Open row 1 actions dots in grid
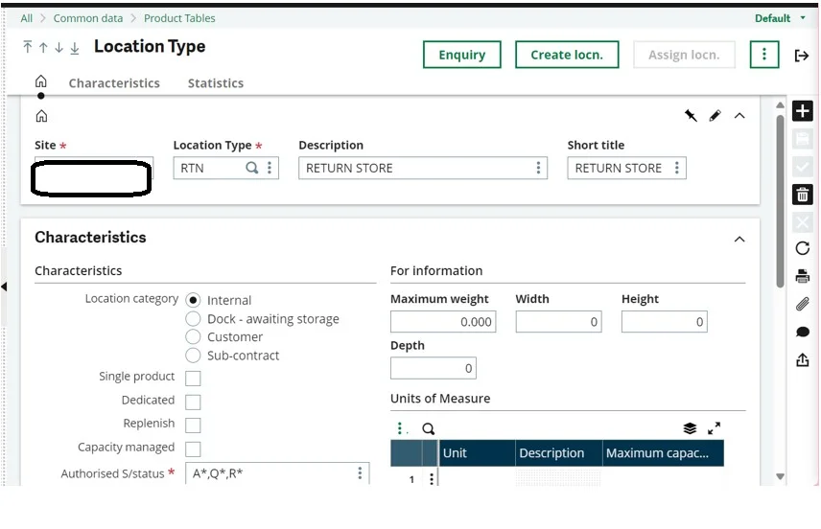821x529 pixels. 432,478
